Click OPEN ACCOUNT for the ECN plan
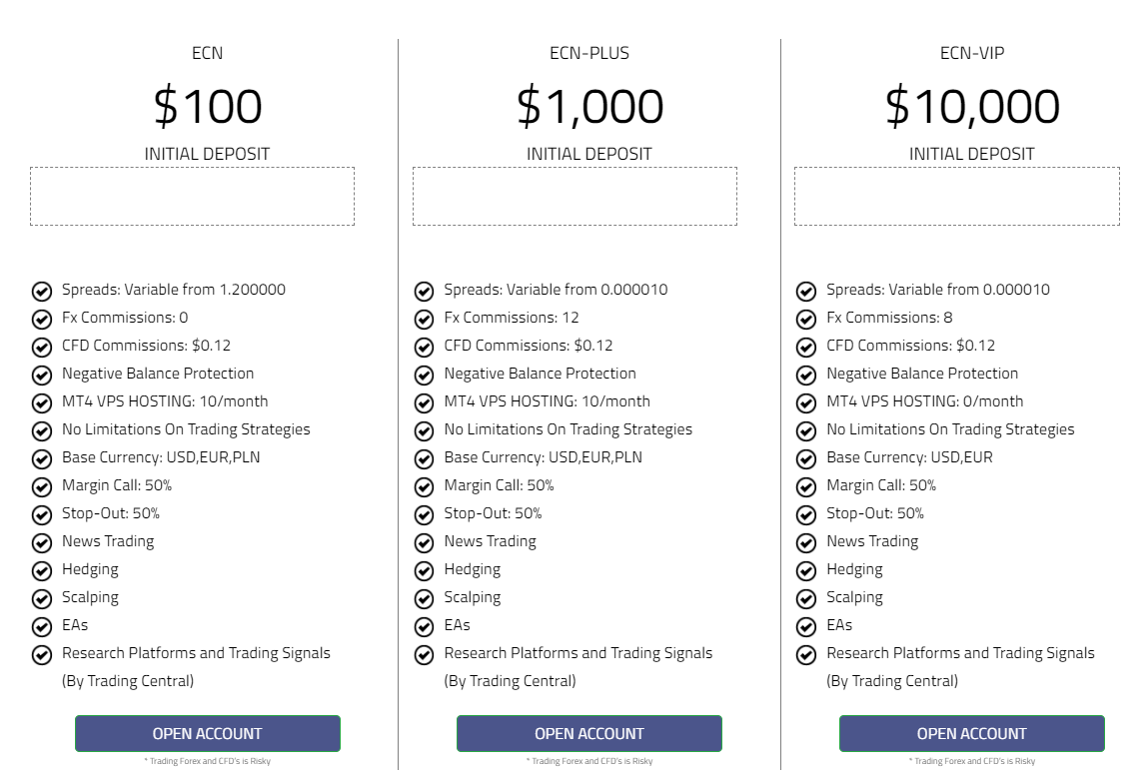Viewport: 1144px width, 780px height. tap(206, 732)
